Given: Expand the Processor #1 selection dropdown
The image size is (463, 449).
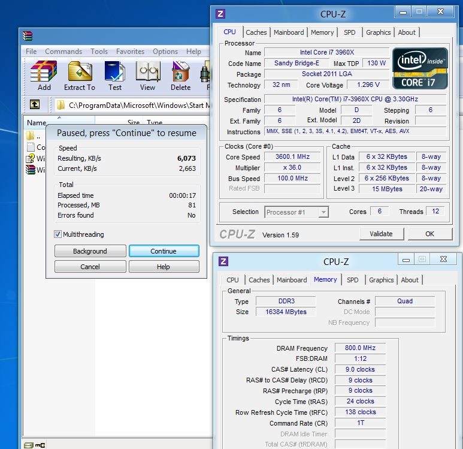Looking at the screenshot, I should tap(323, 212).
